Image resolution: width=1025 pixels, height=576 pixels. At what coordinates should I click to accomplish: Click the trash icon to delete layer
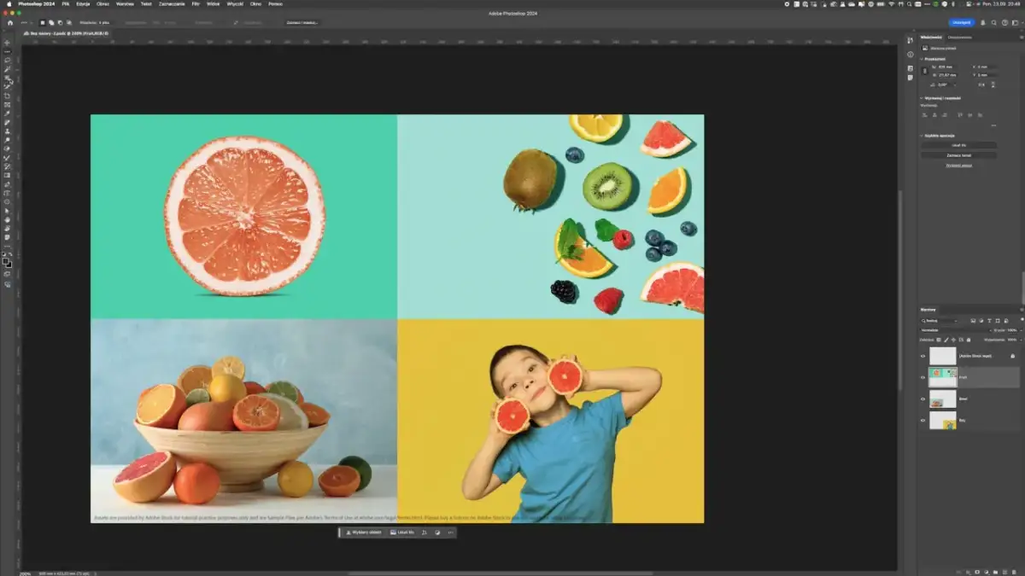click(1014, 570)
